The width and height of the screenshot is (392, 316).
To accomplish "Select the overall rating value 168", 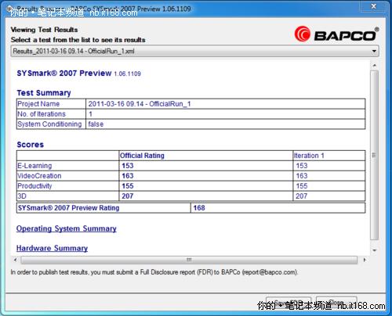I will point(199,208).
